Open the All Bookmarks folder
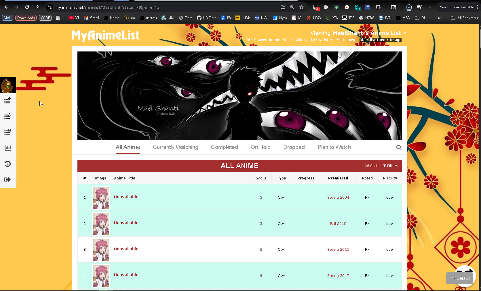 (465, 18)
